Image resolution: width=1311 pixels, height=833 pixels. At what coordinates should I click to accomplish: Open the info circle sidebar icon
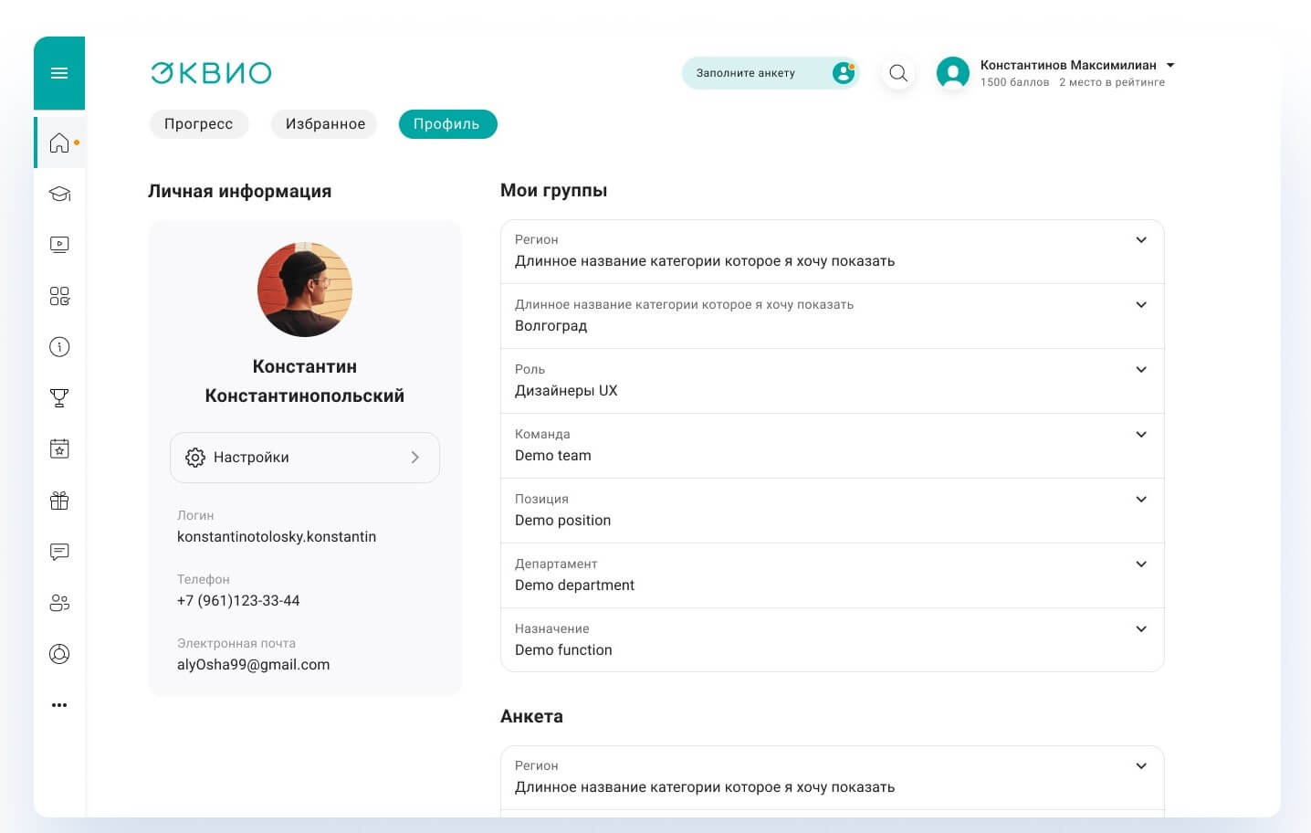[x=59, y=347]
